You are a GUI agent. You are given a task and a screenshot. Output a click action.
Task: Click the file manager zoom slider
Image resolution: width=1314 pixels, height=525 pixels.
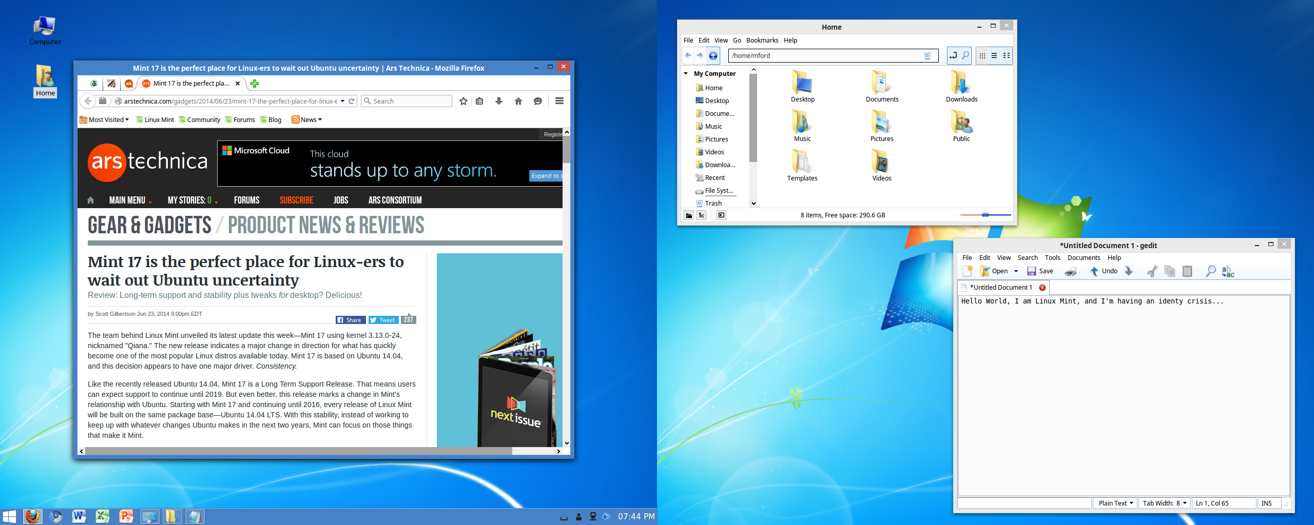[x=985, y=215]
